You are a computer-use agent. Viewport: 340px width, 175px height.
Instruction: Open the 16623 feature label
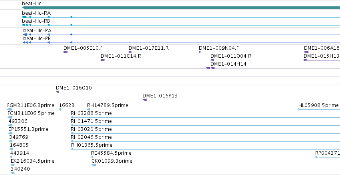[x=67, y=105]
